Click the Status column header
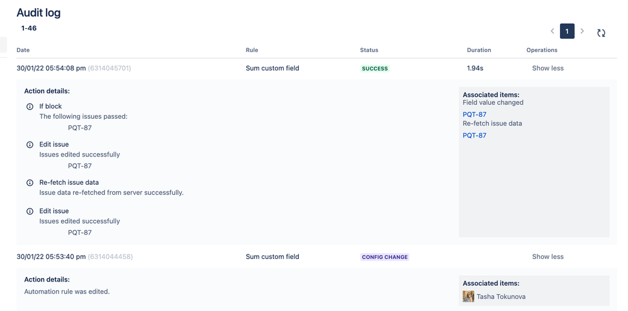Viewport: 628px width, 311px height. point(369,50)
